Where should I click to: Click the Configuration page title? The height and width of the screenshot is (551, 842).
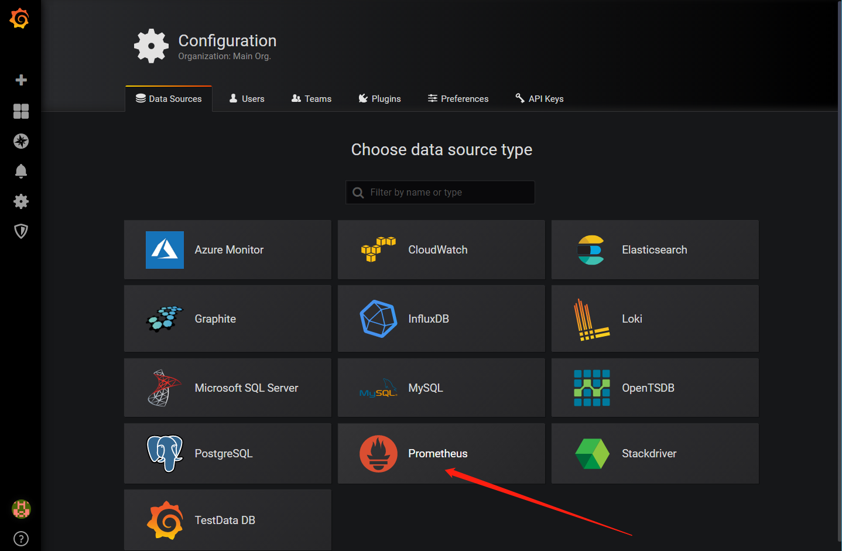tap(227, 41)
